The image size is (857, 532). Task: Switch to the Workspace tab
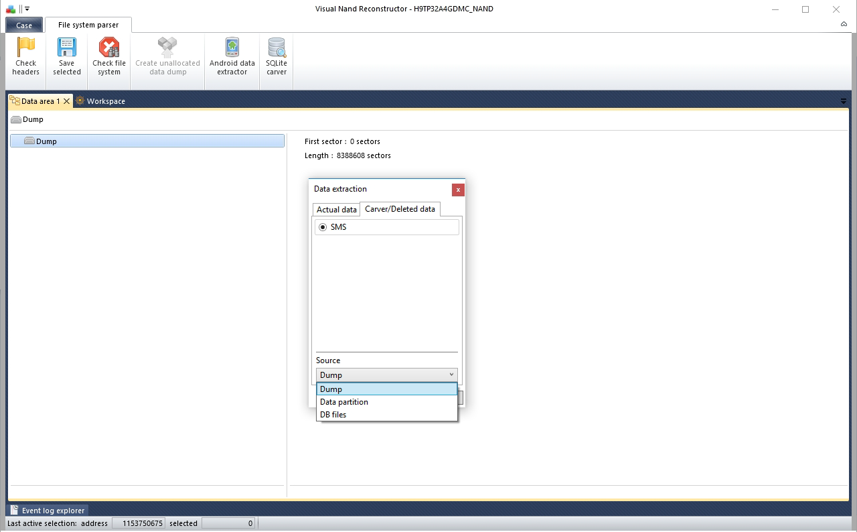pyautogui.click(x=100, y=101)
